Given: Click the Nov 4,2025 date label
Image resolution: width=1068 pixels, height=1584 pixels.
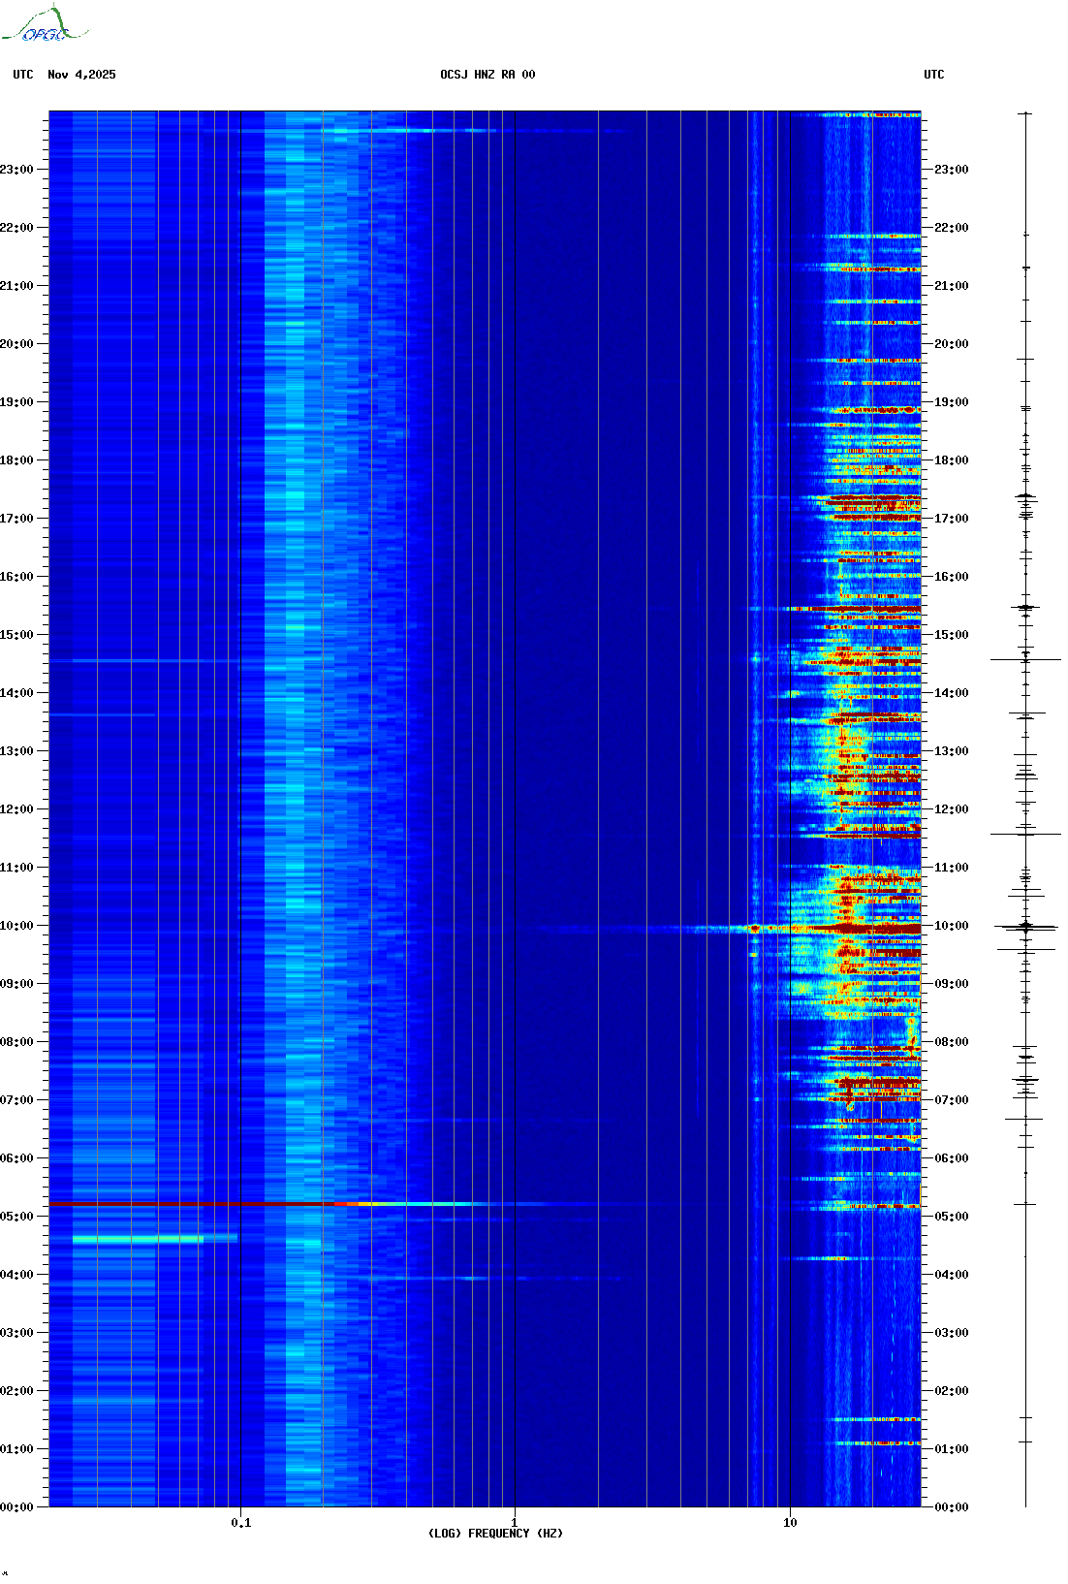Looking at the screenshot, I should (81, 75).
